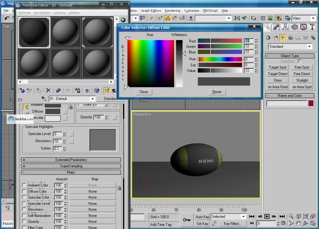Select the Cameras category icon
The height and width of the screenshot is (229, 319).
(x=290, y=38)
